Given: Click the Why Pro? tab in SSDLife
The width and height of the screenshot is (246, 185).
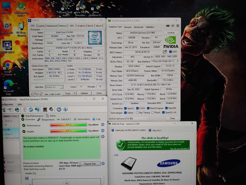Looking at the screenshot, I should [155, 130].
